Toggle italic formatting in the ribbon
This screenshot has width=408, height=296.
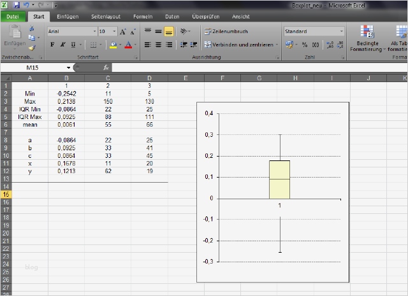pos(62,45)
